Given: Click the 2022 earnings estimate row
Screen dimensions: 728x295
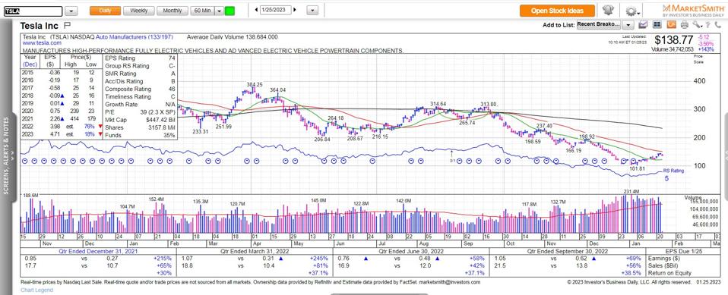Looking at the screenshot, I should (x=62, y=127).
